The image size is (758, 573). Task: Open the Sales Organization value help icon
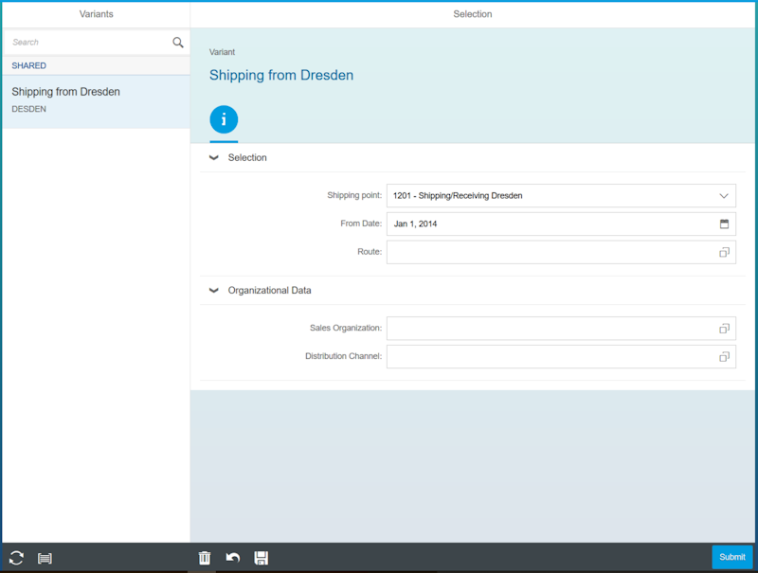point(724,329)
